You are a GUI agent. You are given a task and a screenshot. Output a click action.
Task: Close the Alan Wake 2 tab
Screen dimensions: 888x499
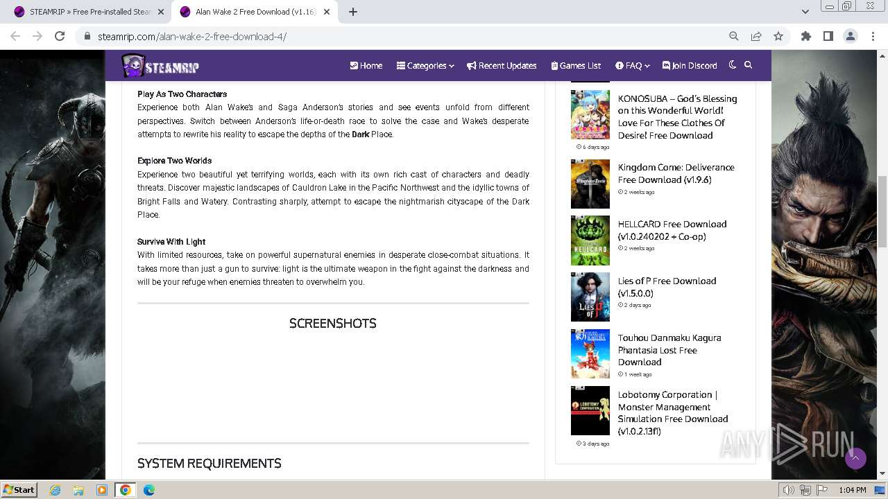pos(327,12)
